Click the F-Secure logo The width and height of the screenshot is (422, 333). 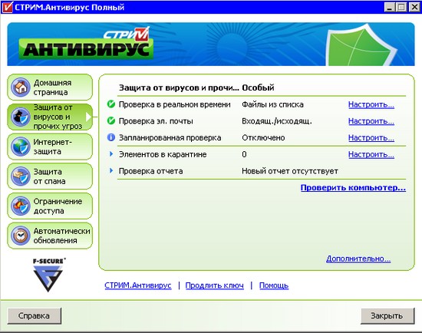coord(48,275)
